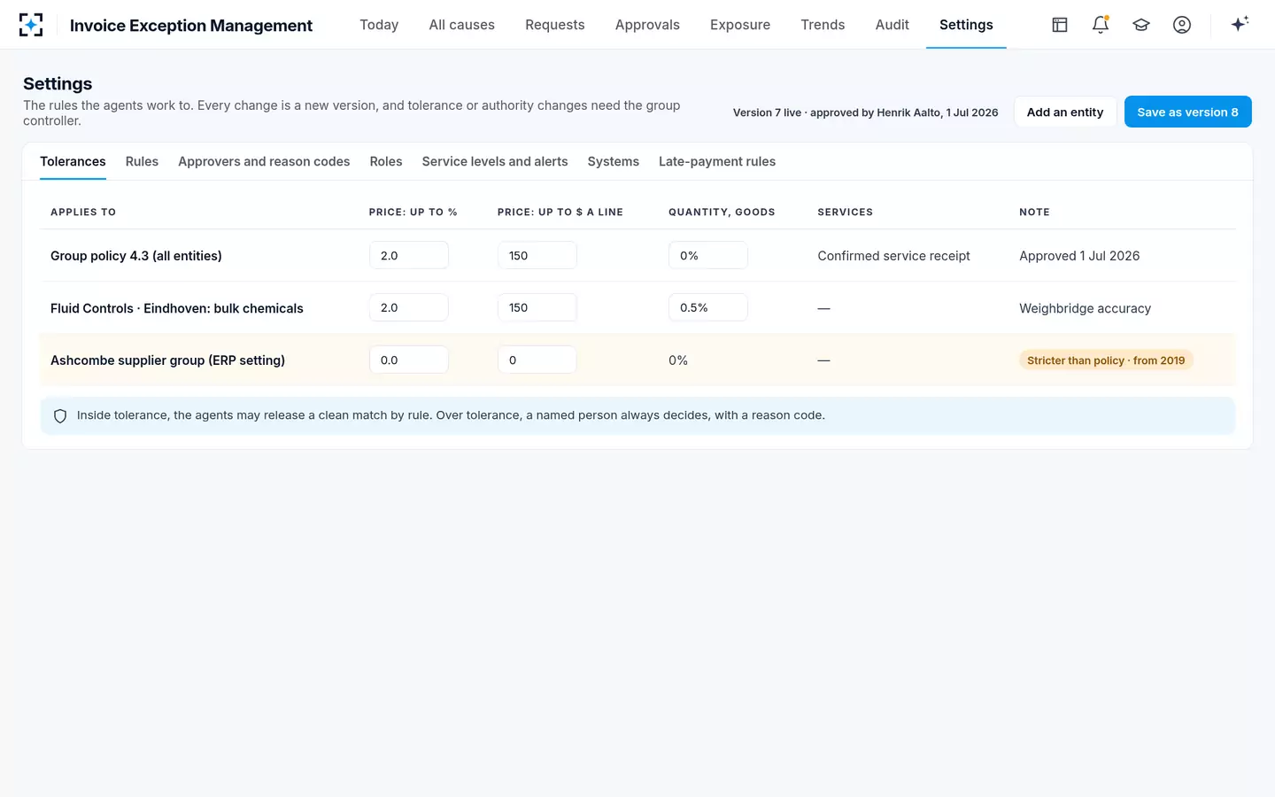This screenshot has width=1275, height=797.
Task: Open the Trends page
Action: [x=823, y=25]
